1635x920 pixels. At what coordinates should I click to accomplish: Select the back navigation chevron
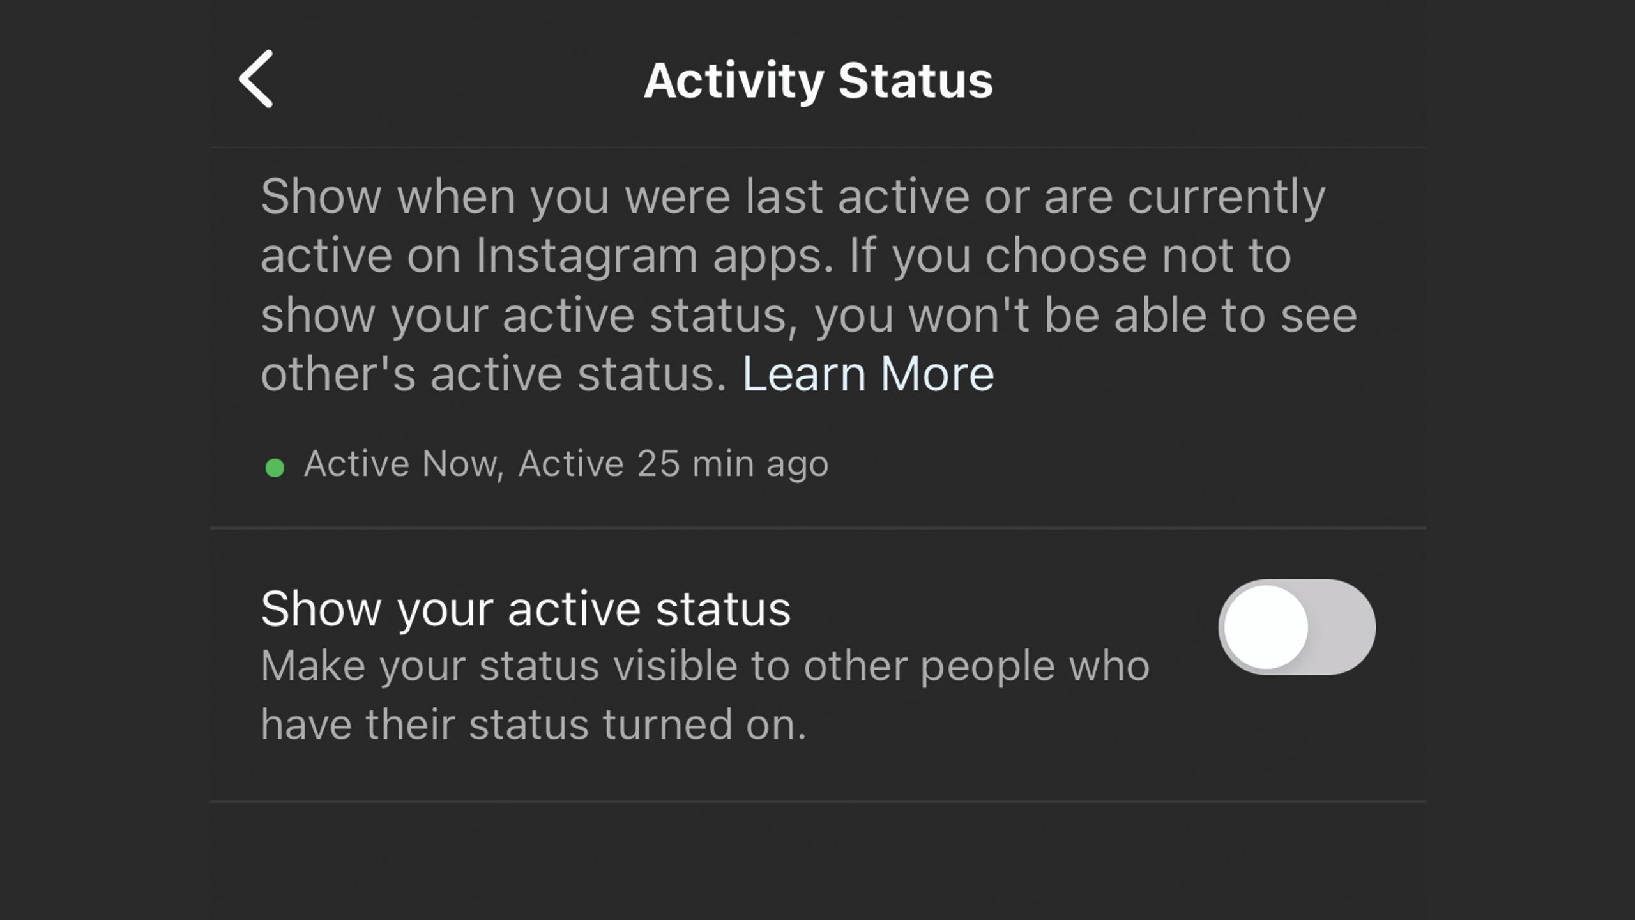[254, 79]
